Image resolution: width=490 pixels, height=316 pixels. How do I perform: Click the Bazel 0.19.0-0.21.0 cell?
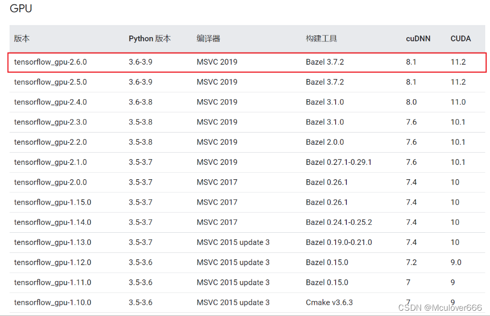click(x=339, y=242)
